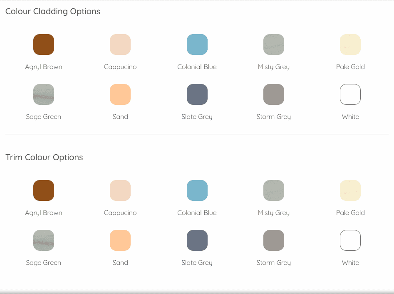The image size is (394, 294).
Task: Click the White label under Trim options
Action: click(x=350, y=263)
